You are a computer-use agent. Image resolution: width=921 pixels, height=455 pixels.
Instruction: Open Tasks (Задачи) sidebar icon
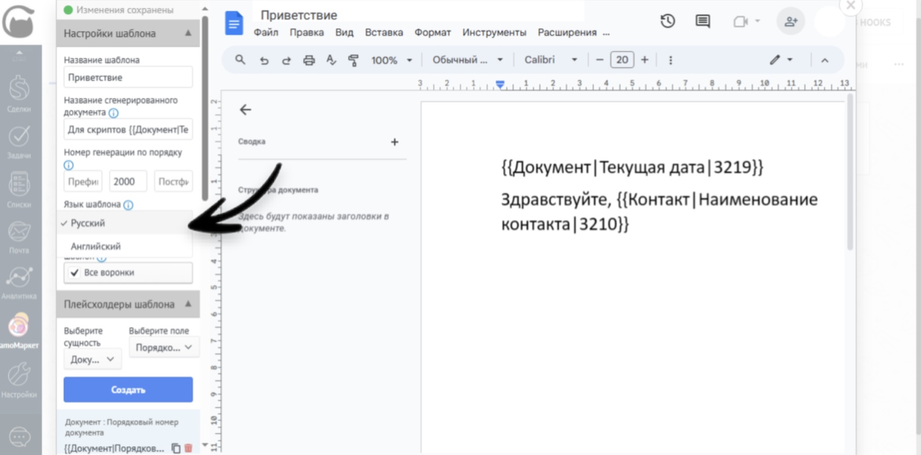coord(19,142)
